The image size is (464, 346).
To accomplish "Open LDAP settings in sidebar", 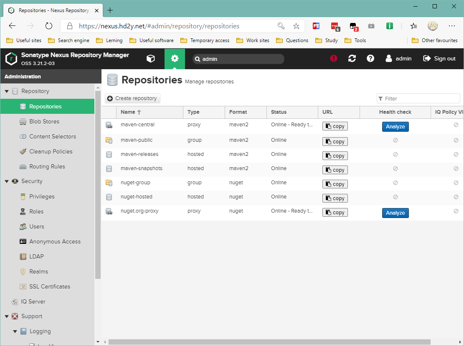I will click(x=47, y=256).
